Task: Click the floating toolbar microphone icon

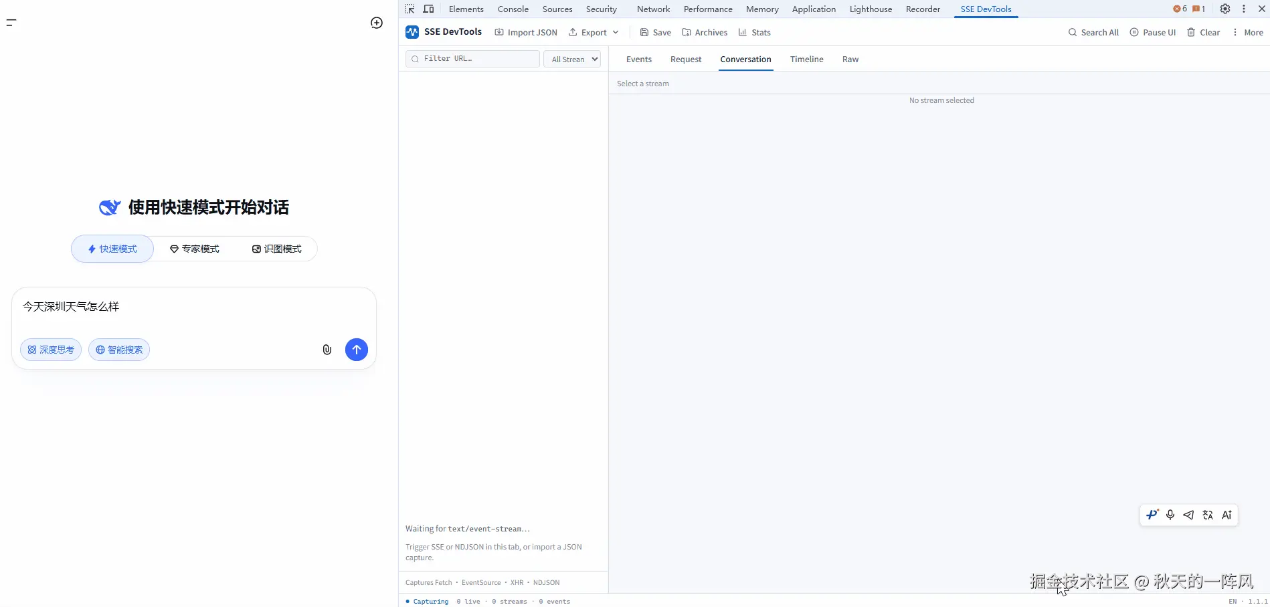Action: click(x=1170, y=515)
